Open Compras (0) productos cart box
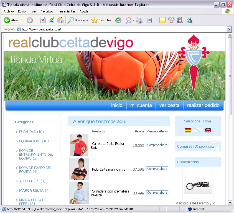The width and height of the screenshot is (234, 213). (x=198, y=146)
